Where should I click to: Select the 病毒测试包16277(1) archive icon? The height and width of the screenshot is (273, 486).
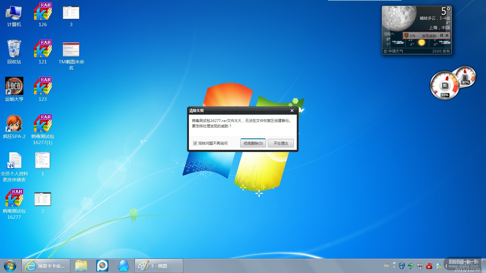tap(43, 130)
